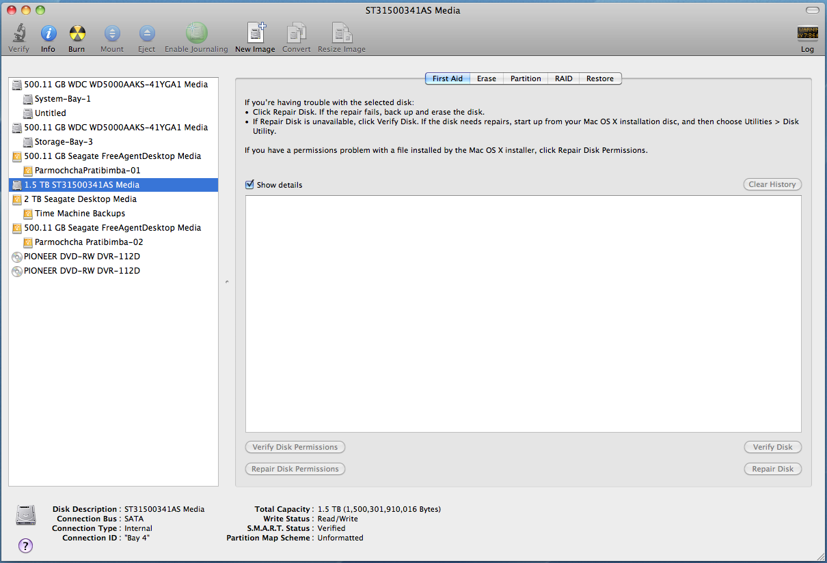Click the Convert toolbar icon
Image resolution: width=827 pixels, height=563 pixels.
pyautogui.click(x=297, y=33)
